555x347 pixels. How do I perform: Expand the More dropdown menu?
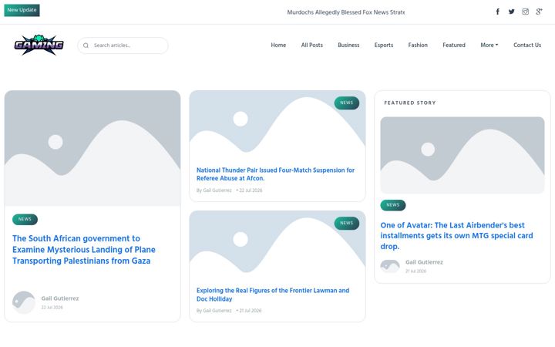coord(489,45)
